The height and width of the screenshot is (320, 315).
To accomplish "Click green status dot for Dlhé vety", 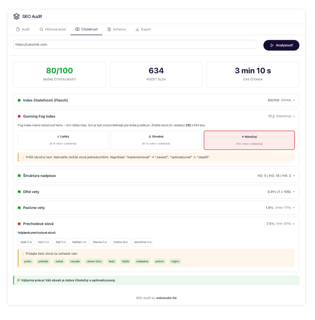I will [19, 192].
